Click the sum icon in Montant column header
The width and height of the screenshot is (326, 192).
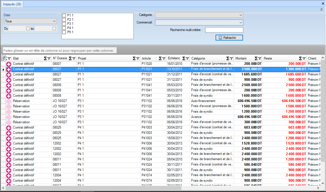[x=256, y=58]
